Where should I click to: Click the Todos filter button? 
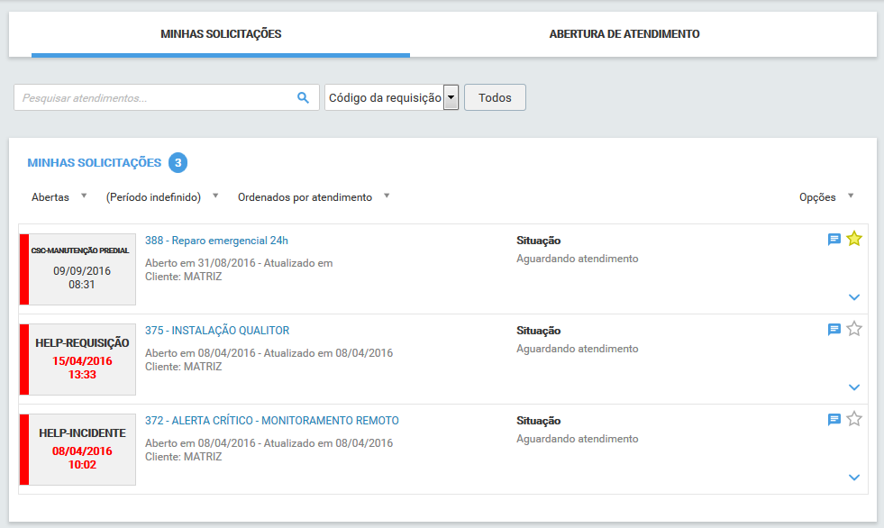(494, 96)
